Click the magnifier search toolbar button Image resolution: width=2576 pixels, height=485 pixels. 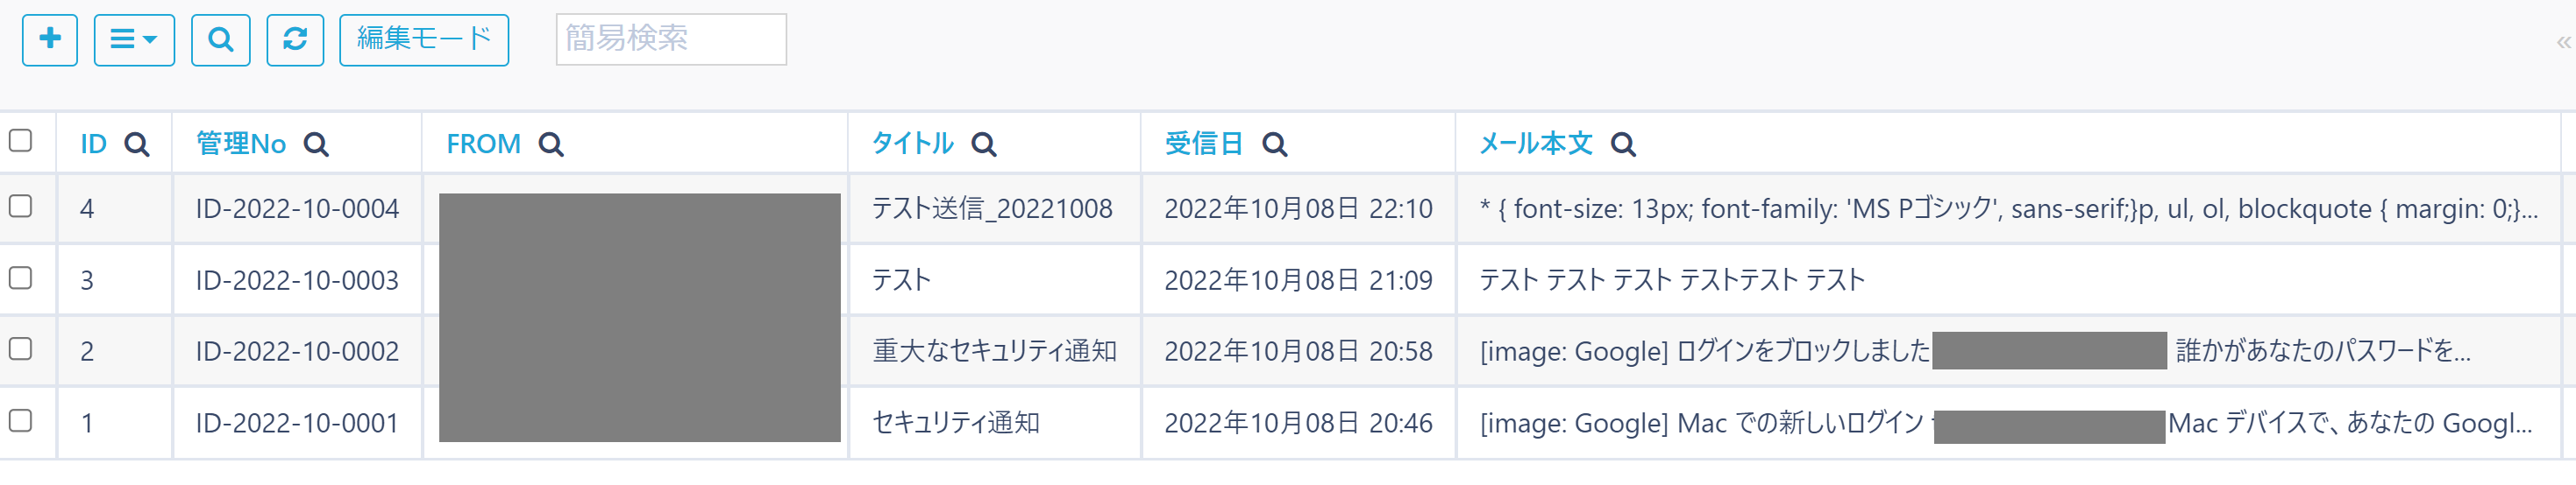(220, 40)
